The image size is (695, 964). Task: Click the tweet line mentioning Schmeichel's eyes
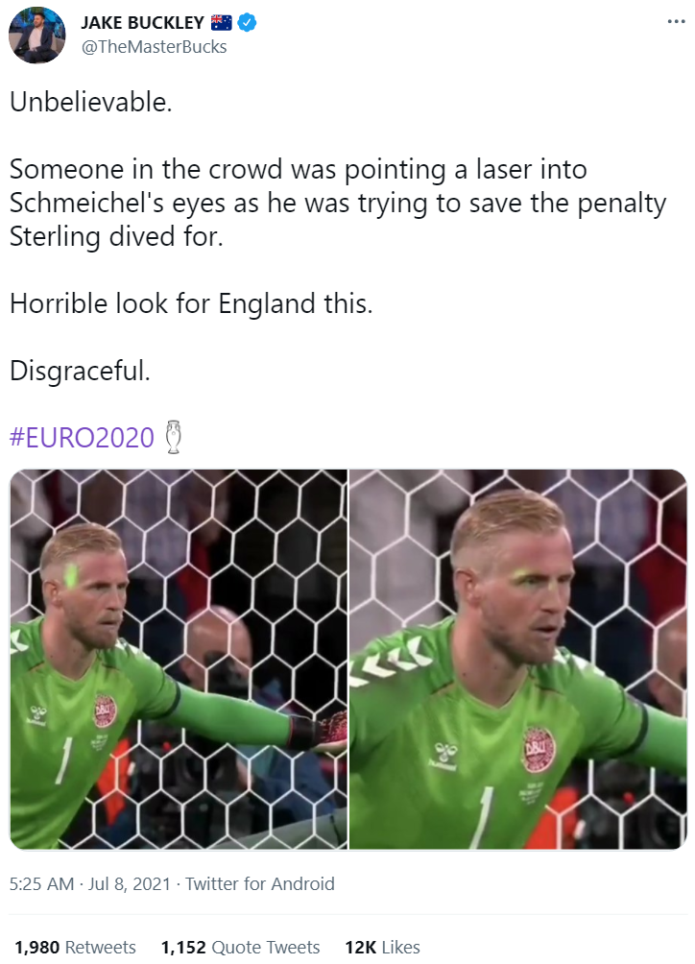338,203
